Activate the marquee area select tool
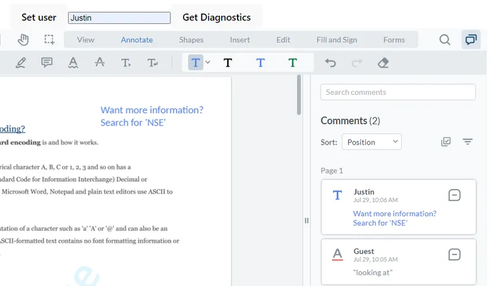This screenshot has height=286, width=490. (x=49, y=40)
